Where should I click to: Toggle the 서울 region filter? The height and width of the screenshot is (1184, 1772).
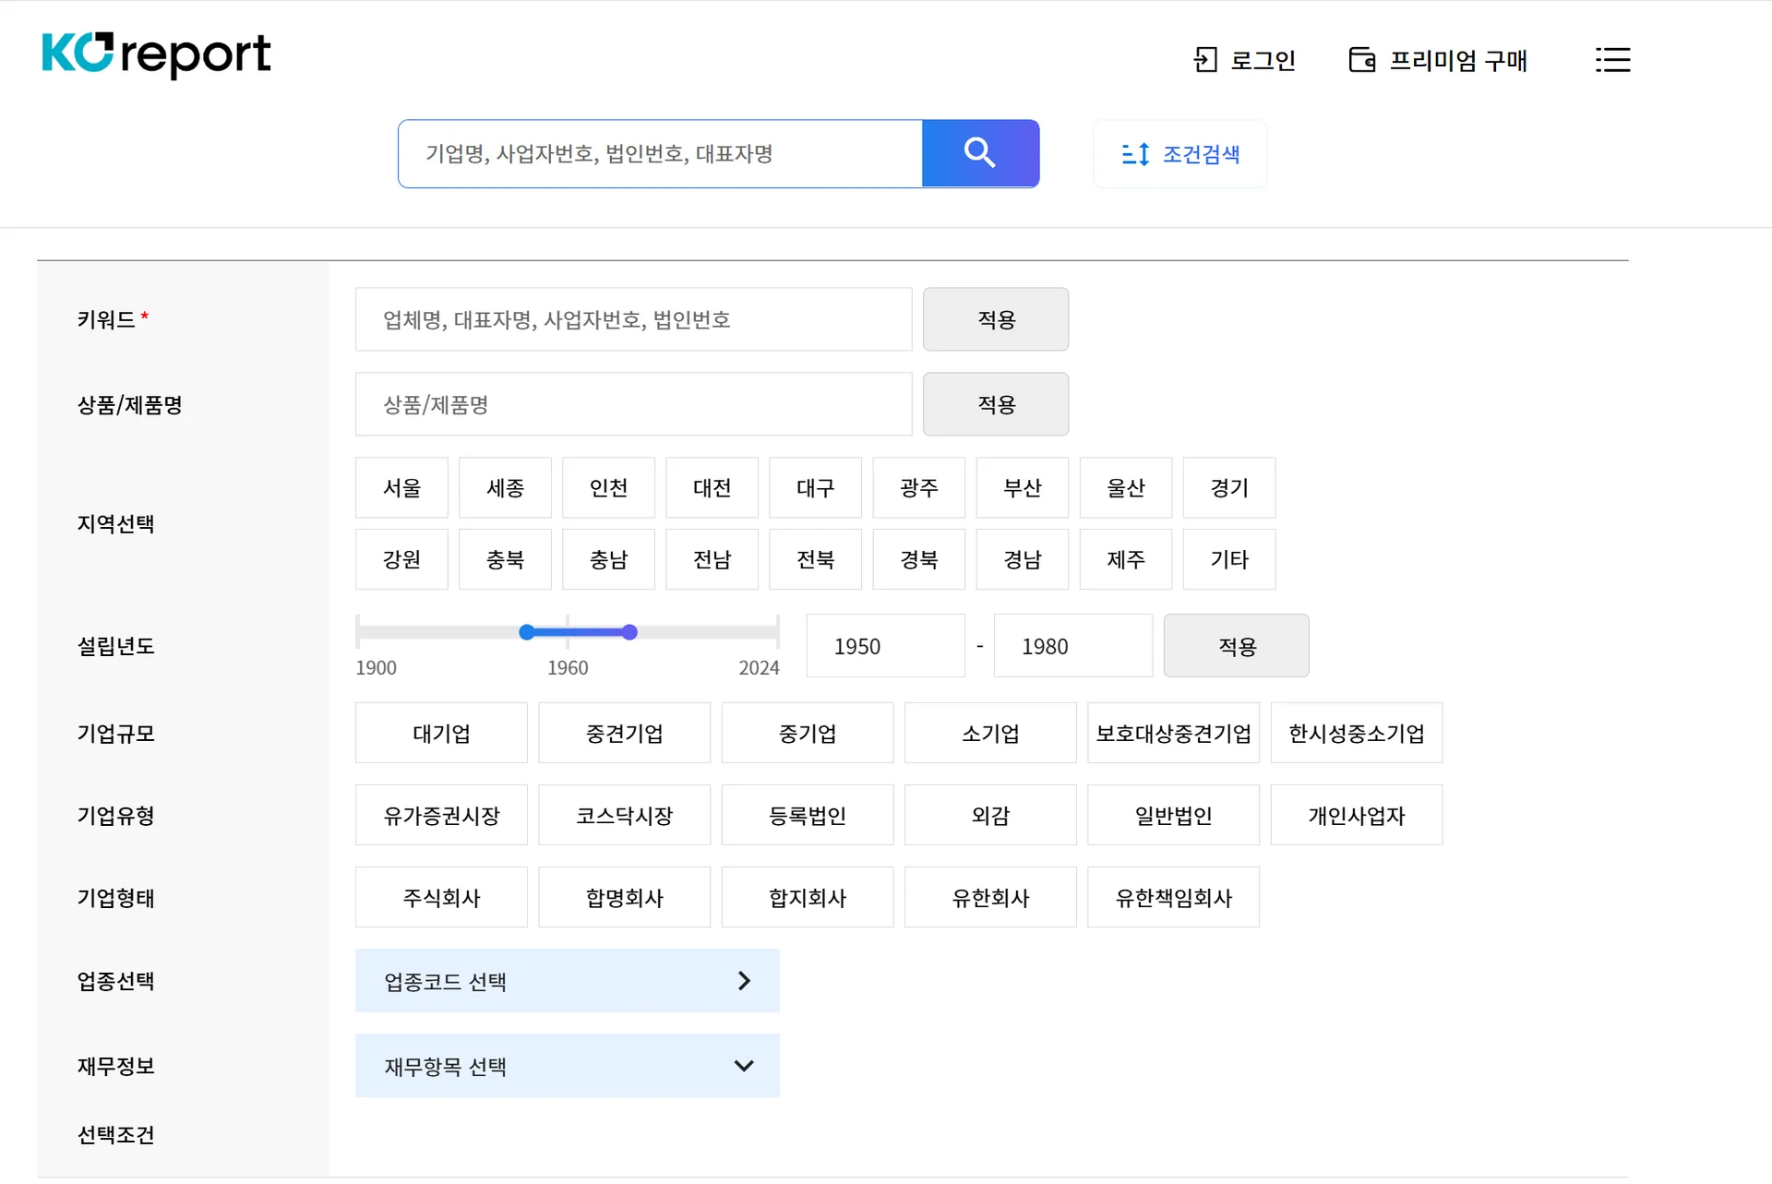coord(401,487)
